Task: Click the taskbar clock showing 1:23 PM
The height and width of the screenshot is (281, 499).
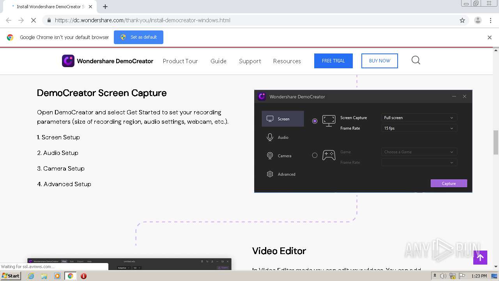Action: click(479, 276)
